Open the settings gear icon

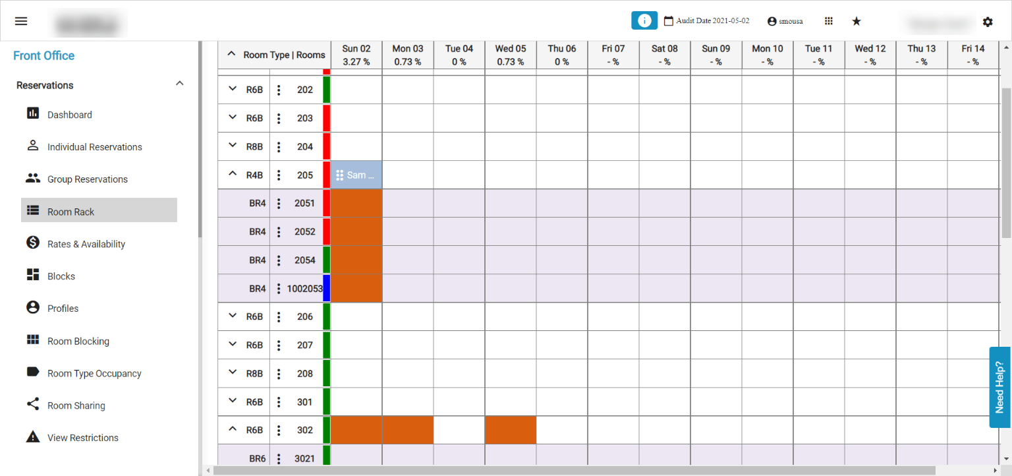coord(988,22)
